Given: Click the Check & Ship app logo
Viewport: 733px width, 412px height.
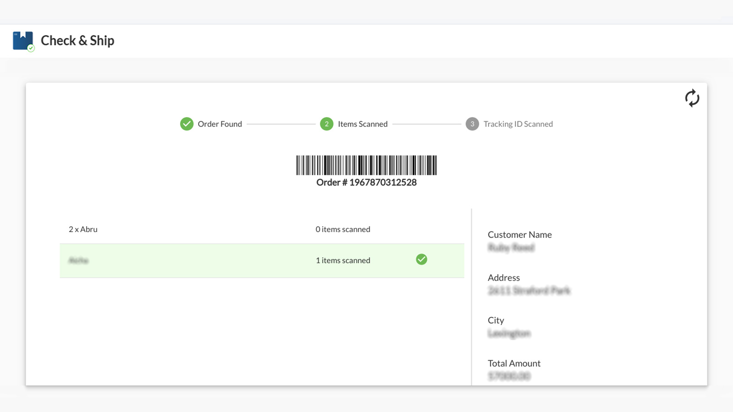Looking at the screenshot, I should (23, 41).
